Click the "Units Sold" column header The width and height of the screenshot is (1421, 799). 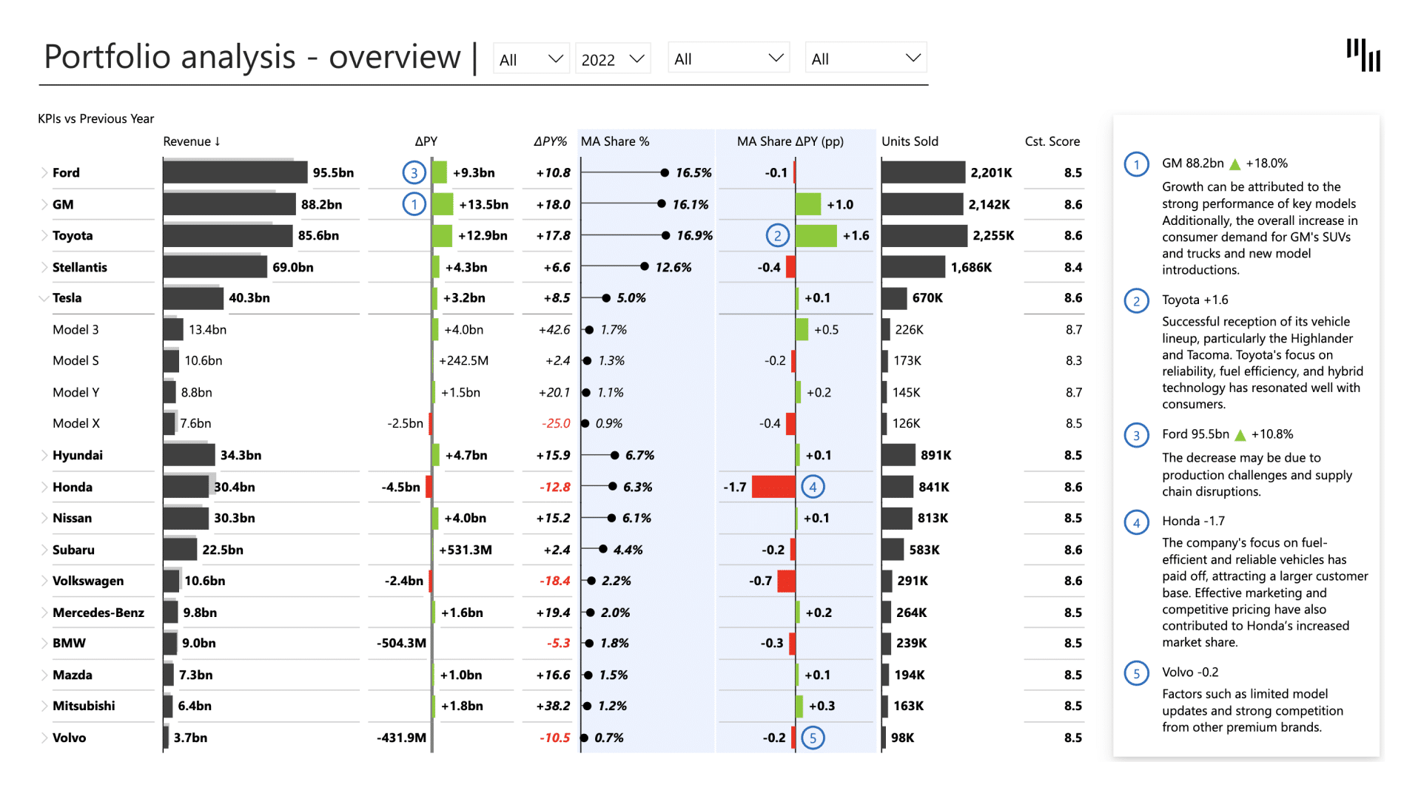click(910, 141)
